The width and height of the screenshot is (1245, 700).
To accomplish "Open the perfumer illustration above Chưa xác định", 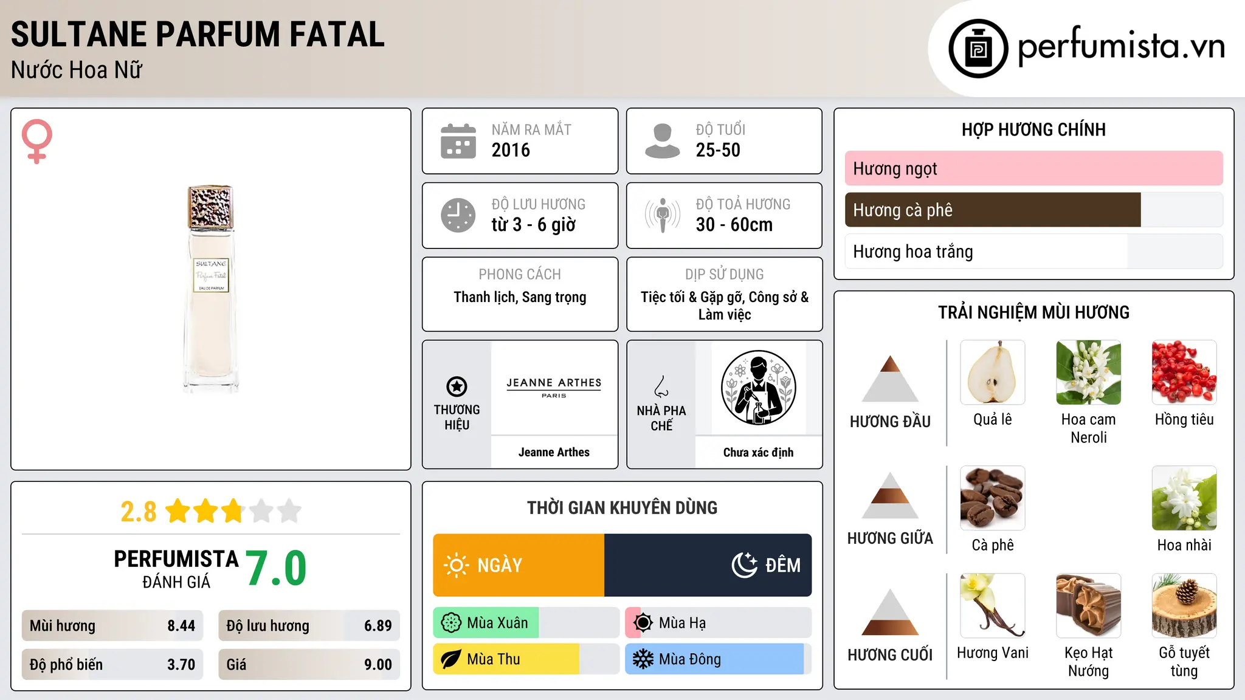I will [758, 388].
